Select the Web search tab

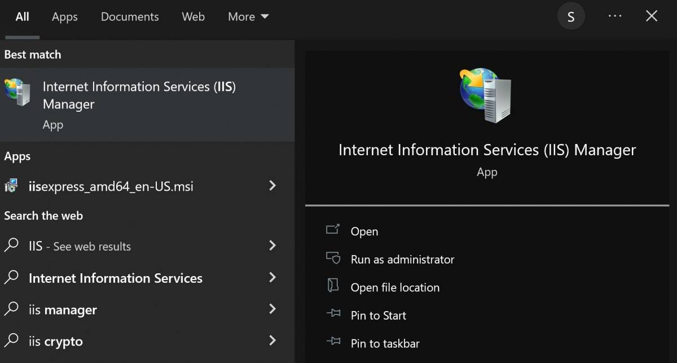193,17
